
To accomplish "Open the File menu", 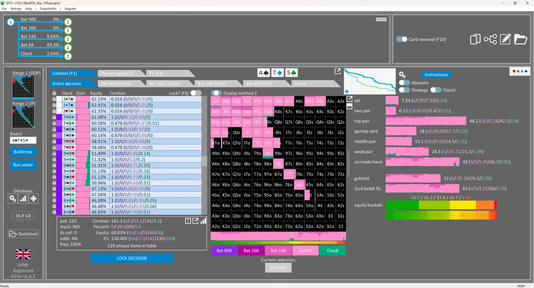I will 5,8.
